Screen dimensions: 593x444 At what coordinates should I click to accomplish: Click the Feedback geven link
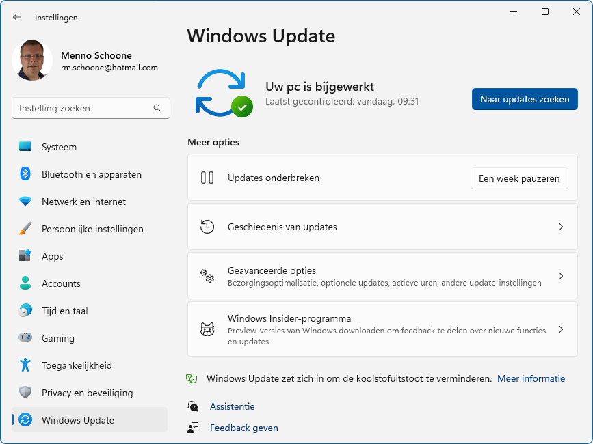coord(244,428)
